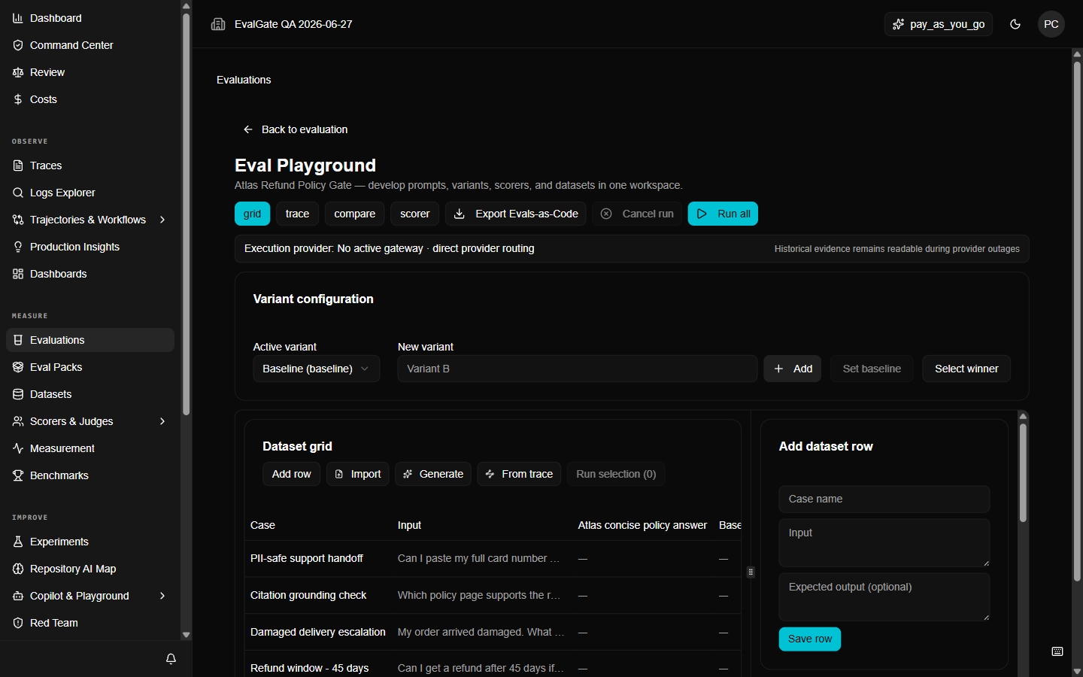Click the Benchmarks trophy icon
Screen dimensions: 1083x677
click(18, 475)
